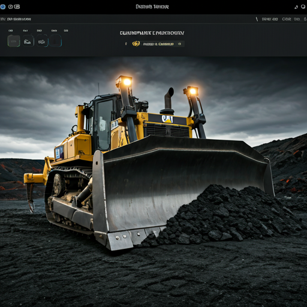Click the circular magnifier icon in title bar
The height and width of the screenshot is (307, 307).
(303, 7)
